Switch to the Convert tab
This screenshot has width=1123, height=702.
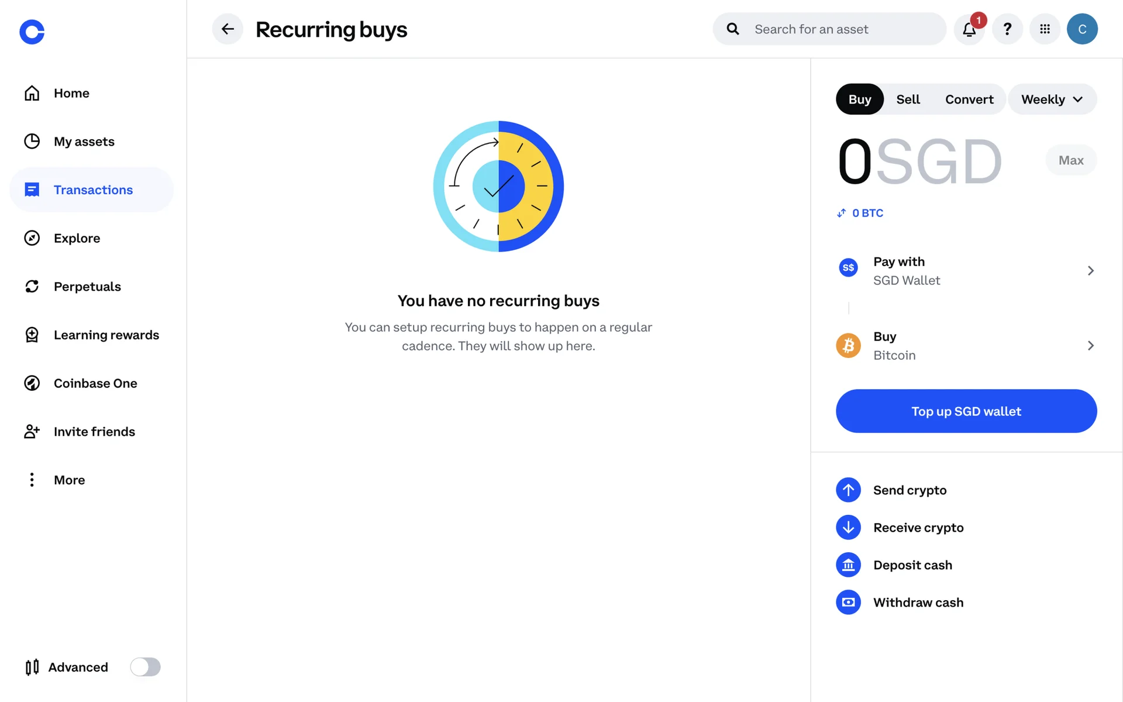pyautogui.click(x=969, y=99)
